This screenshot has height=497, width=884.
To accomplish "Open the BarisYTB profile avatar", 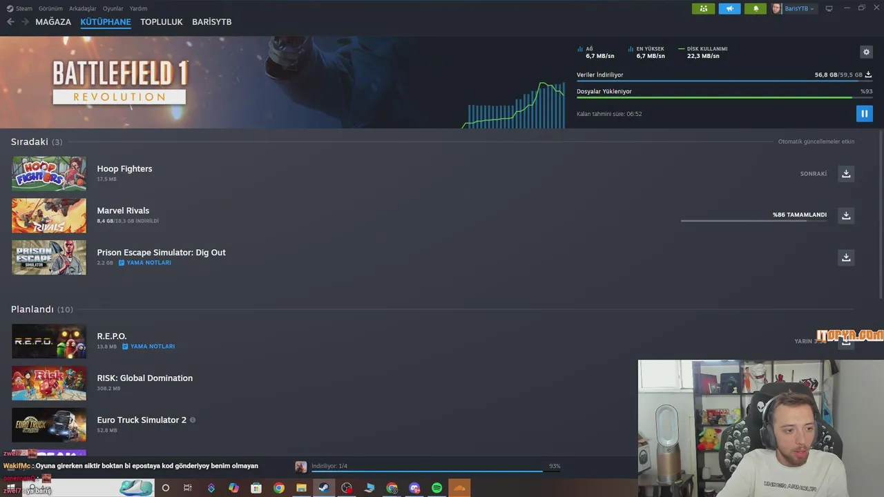I will 777,8.
